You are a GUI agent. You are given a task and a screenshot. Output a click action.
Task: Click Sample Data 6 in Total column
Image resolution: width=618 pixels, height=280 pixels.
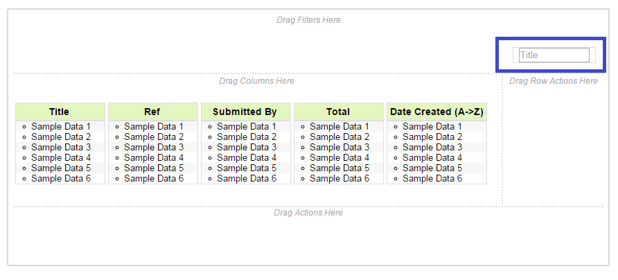(x=339, y=178)
